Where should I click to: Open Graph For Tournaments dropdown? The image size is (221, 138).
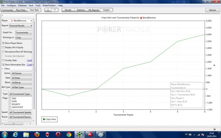pyautogui.click(x=24, y=33)
